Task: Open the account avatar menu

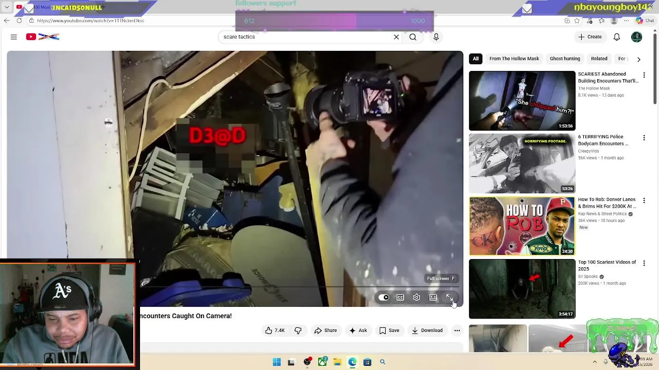Action: [x=637, y=37]
